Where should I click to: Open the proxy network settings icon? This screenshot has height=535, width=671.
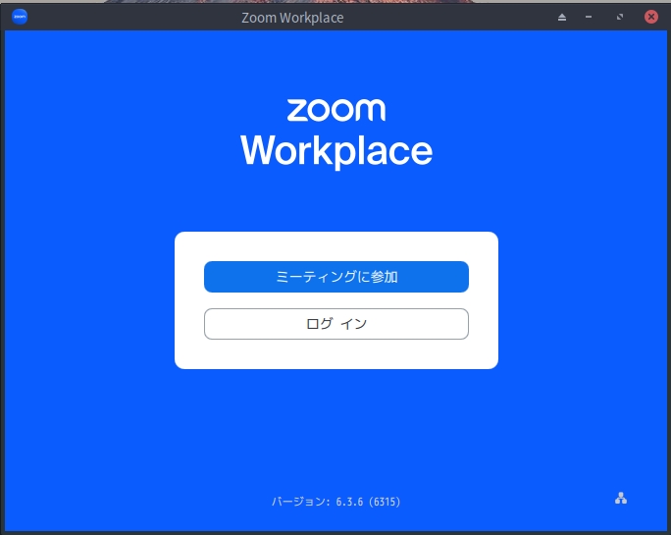[621, 498]
